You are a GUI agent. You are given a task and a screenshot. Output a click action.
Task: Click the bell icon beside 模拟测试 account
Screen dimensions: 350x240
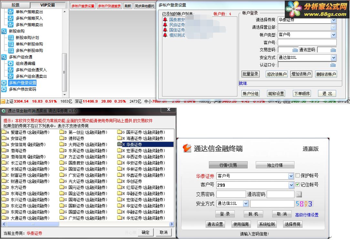(x=165, y=35)
